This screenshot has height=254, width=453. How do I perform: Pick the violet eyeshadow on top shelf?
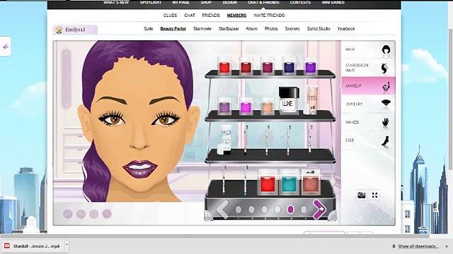click(311, 66)
